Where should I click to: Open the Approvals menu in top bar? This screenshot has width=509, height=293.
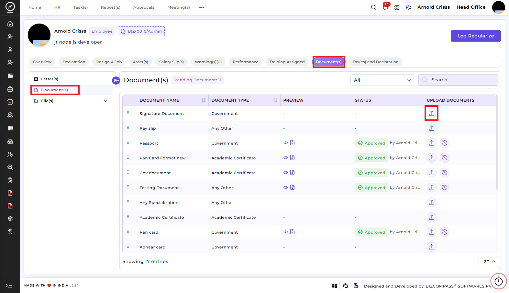pos(144,7)
